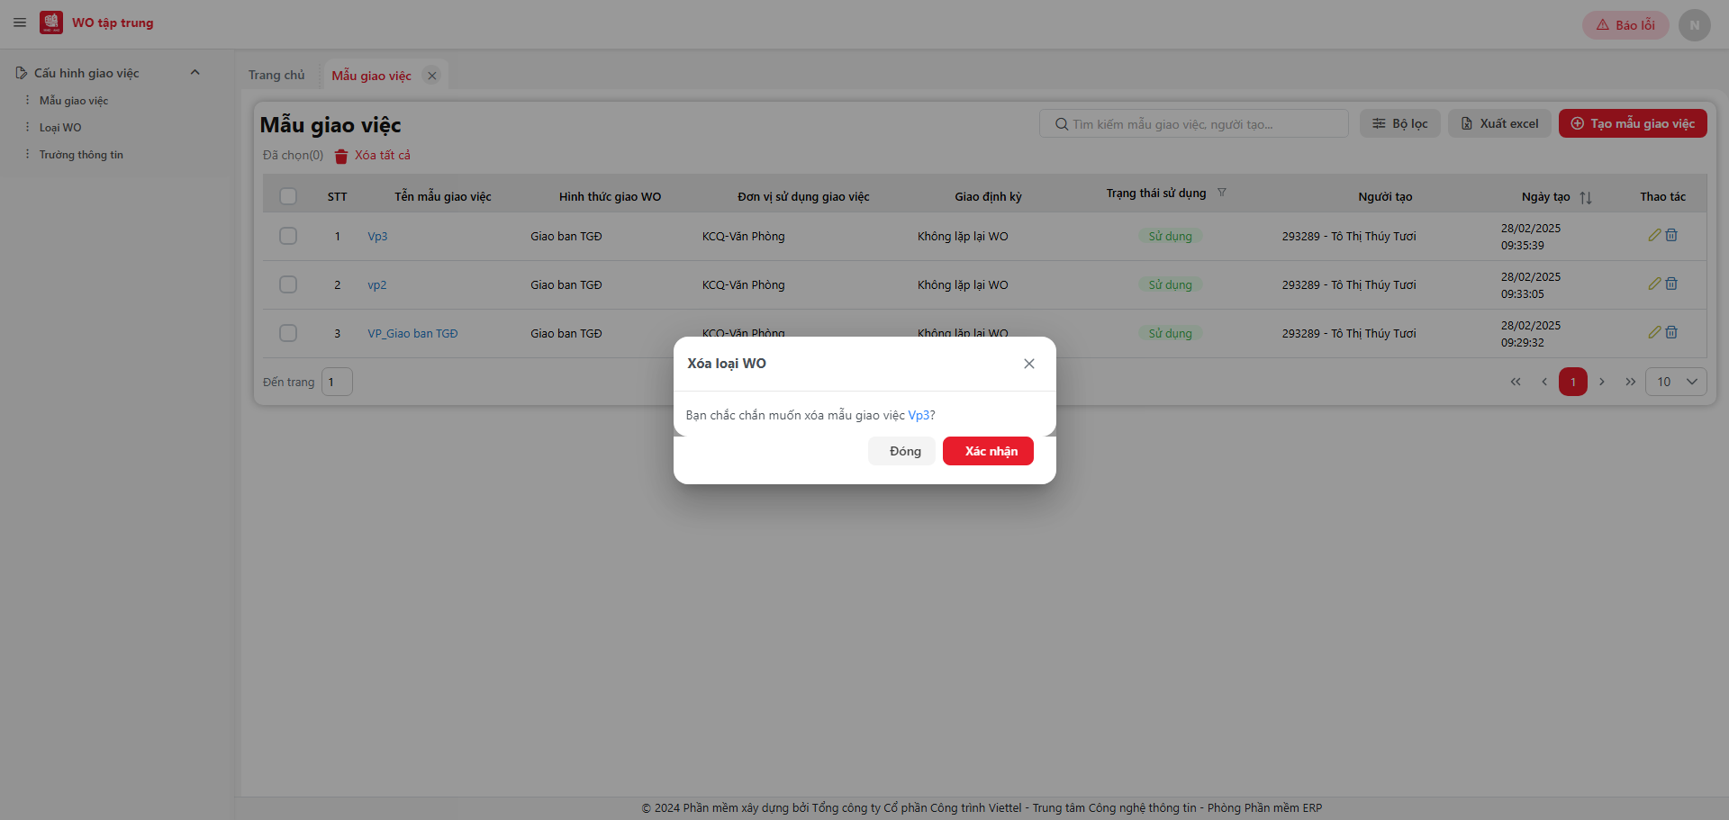Screen dimensions: 1729x820
Task: Click date 28/02/2025 09:35:39 cell
Action: [1530, 237]
